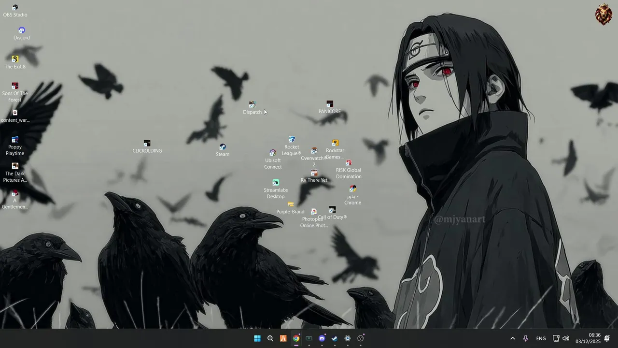Select the Call of Duty desktop icon

pyautogui.click(x=332, y=213)
